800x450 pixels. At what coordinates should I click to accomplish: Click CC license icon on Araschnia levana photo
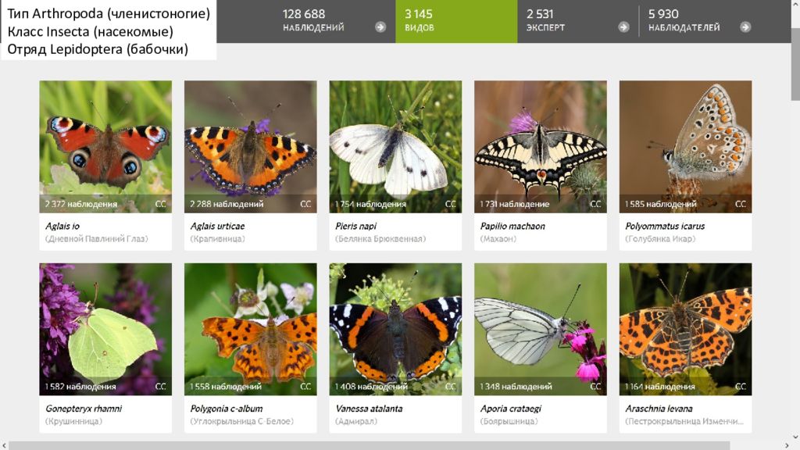[741, 387]
